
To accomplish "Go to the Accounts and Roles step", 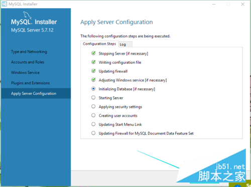I will pyautogui.click(x=28, y=62).
